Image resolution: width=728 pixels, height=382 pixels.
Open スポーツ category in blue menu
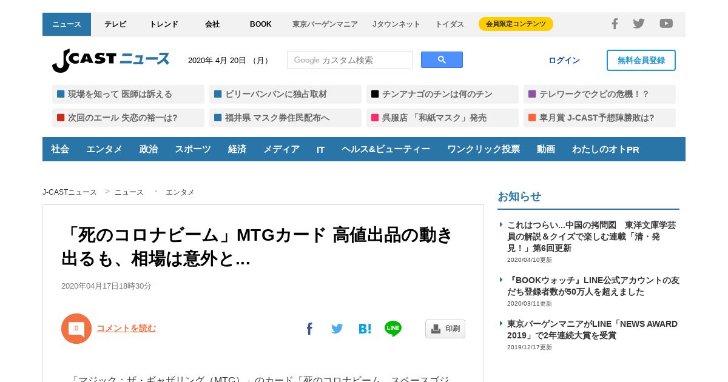tap(193, 149)
